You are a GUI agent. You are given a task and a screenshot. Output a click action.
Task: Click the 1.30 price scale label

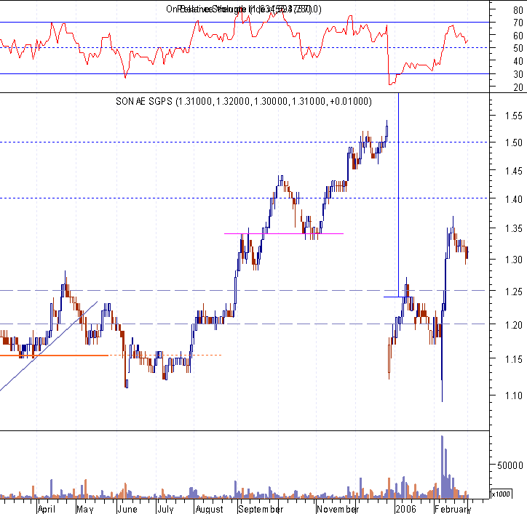pyautogui.click(x=514, y=260)
